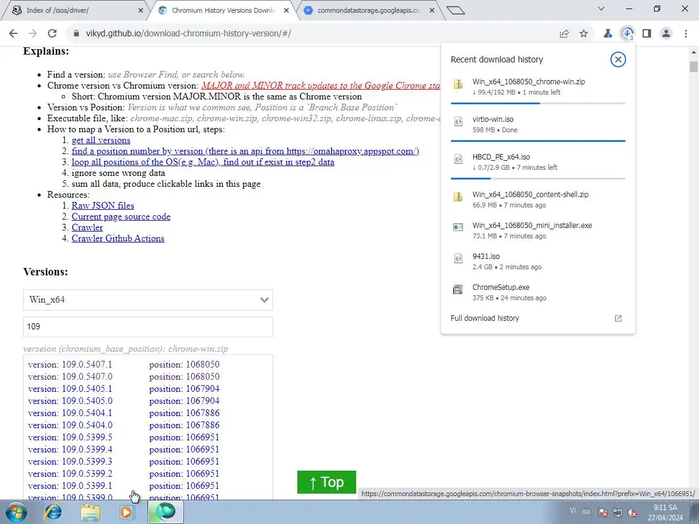Share this page with the share icon

[x=564, y=33]
